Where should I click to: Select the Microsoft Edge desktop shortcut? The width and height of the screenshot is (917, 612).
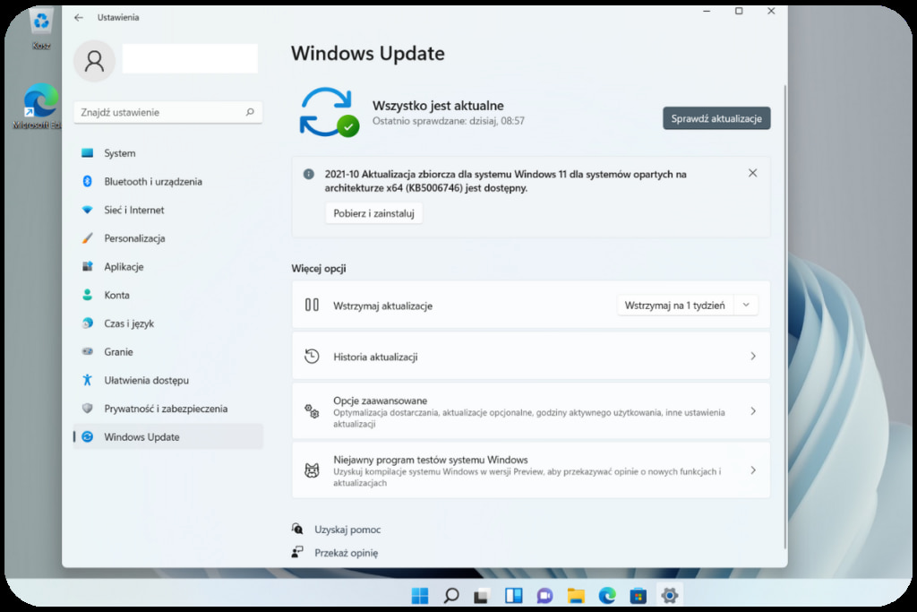tap(39, 107)
